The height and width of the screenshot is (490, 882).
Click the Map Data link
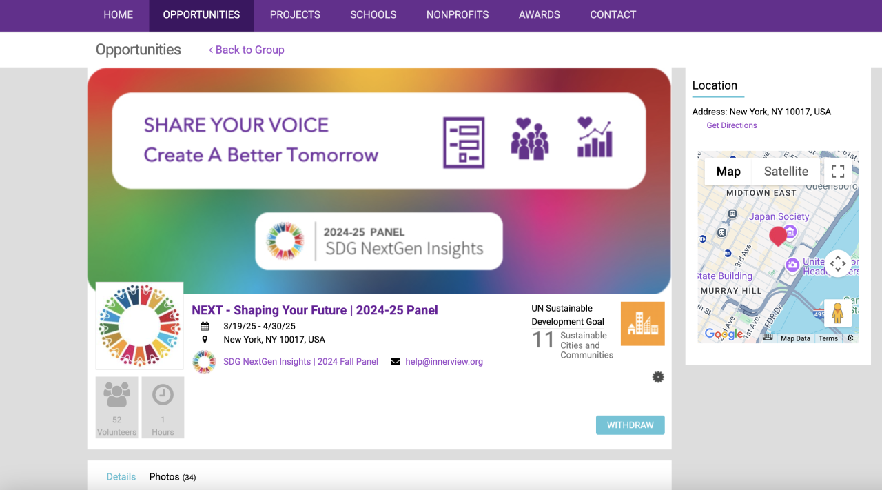[795, 338]
